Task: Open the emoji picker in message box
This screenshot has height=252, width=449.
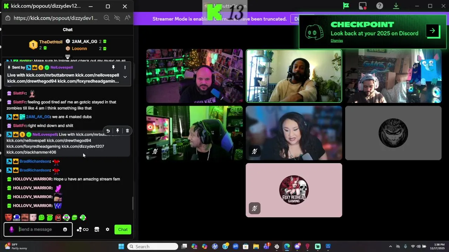Action: [x=65, y=230]
